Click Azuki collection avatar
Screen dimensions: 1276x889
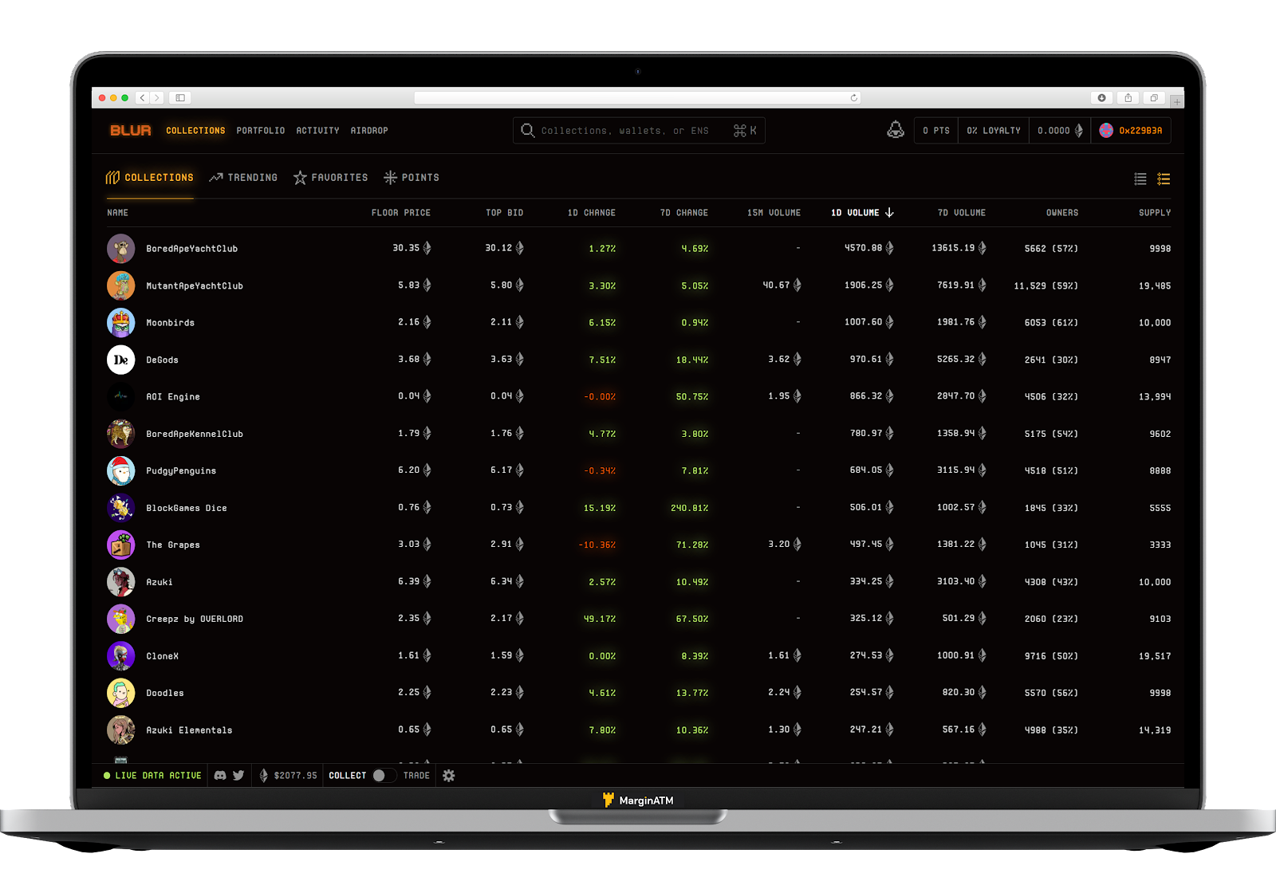pyautogui.click(x=121, y=582)
